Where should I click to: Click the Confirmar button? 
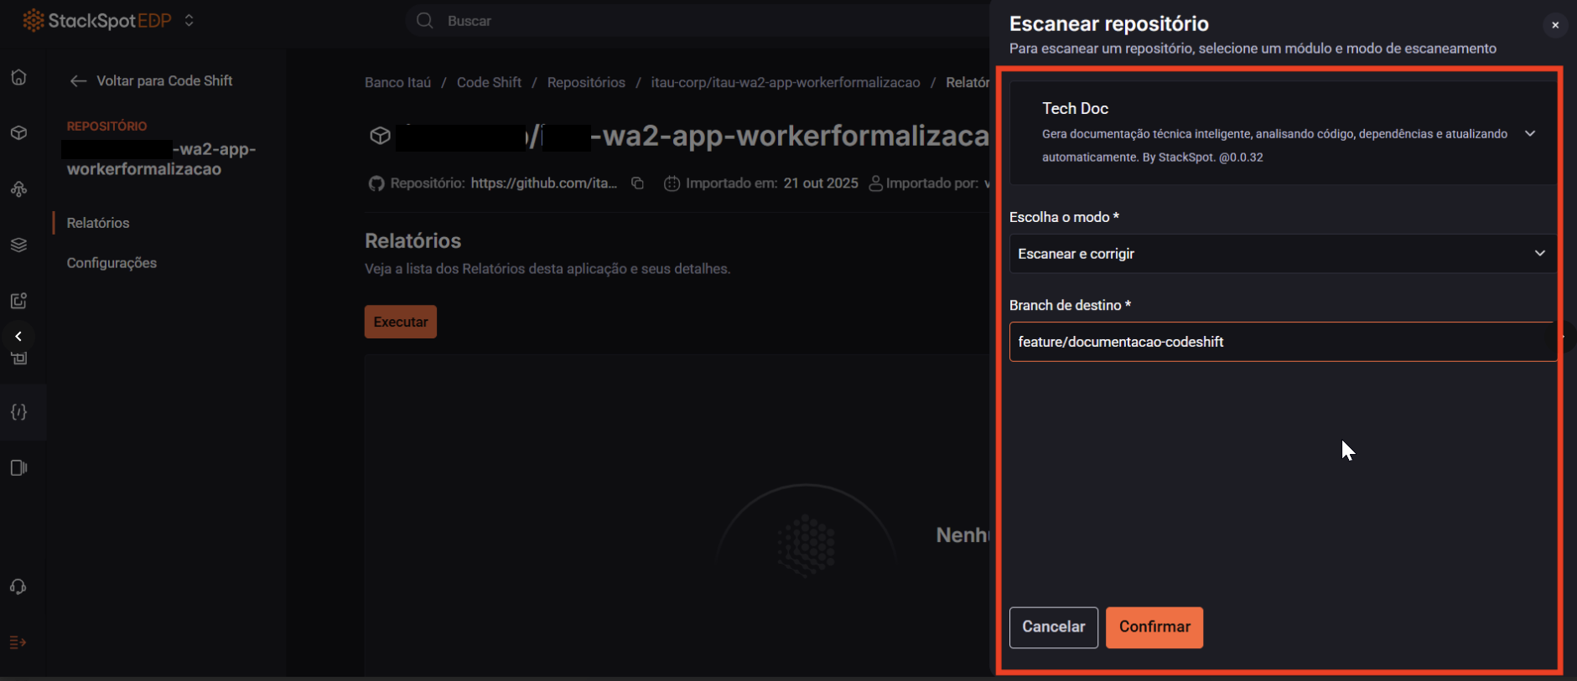pyautogui.click(x=1154, y=627)
